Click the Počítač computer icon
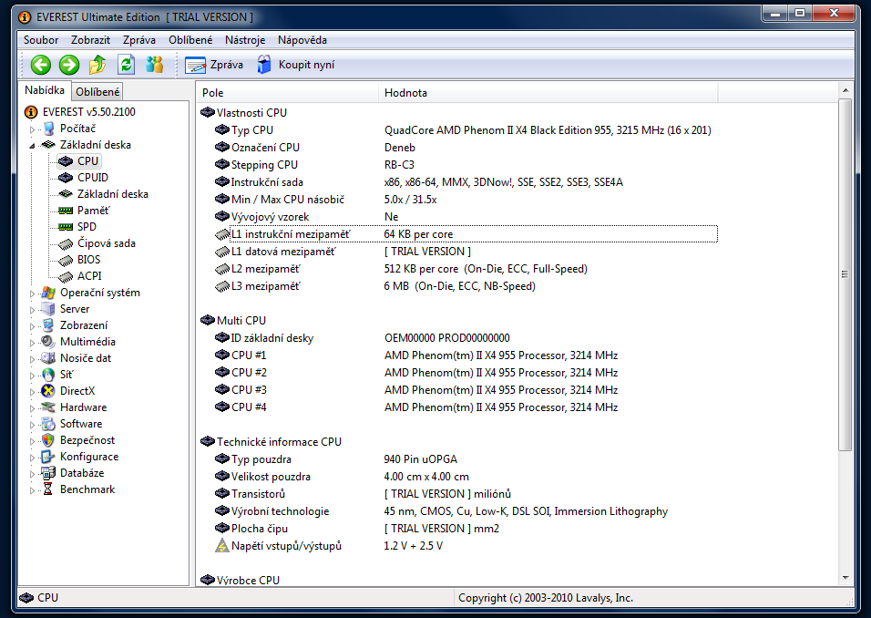Image resolution: width=871 pixels, height=618 pixels. point(49,129)
